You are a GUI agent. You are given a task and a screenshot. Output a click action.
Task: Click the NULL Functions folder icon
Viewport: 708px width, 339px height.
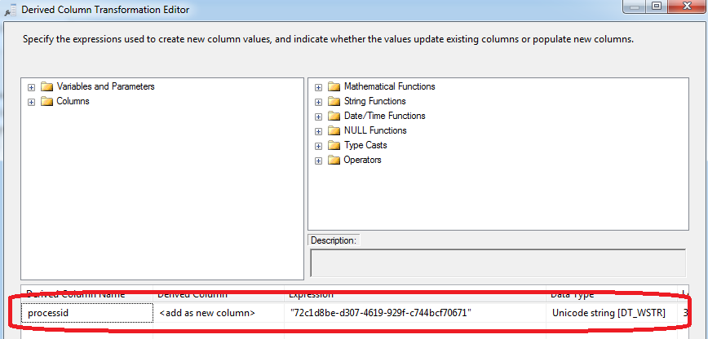coord(334,130)
